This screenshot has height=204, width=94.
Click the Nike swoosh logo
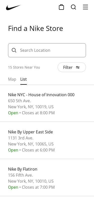(13, 8)
